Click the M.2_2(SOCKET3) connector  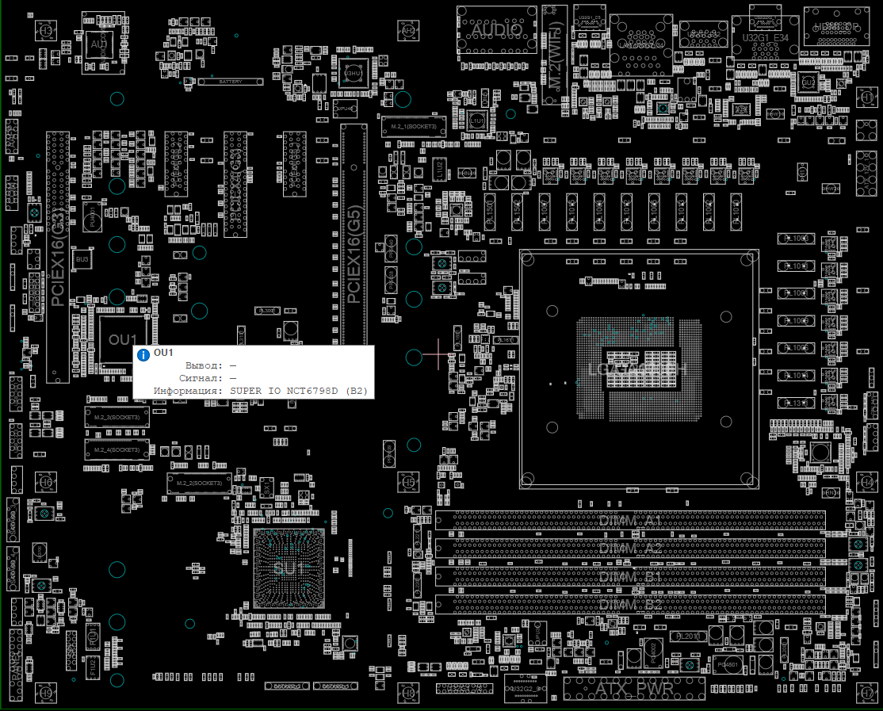click(199, 483)
